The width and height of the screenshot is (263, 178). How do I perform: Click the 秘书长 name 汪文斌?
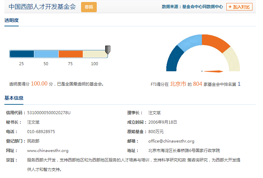coord(33,122)
